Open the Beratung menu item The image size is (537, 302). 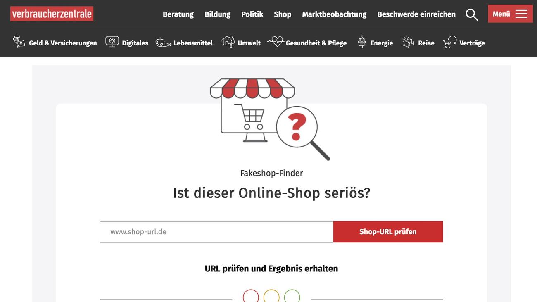coord(178,14)
